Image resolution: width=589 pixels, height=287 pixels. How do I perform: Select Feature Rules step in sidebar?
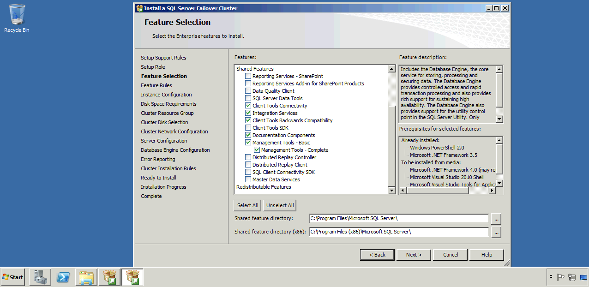pos(156,85)
